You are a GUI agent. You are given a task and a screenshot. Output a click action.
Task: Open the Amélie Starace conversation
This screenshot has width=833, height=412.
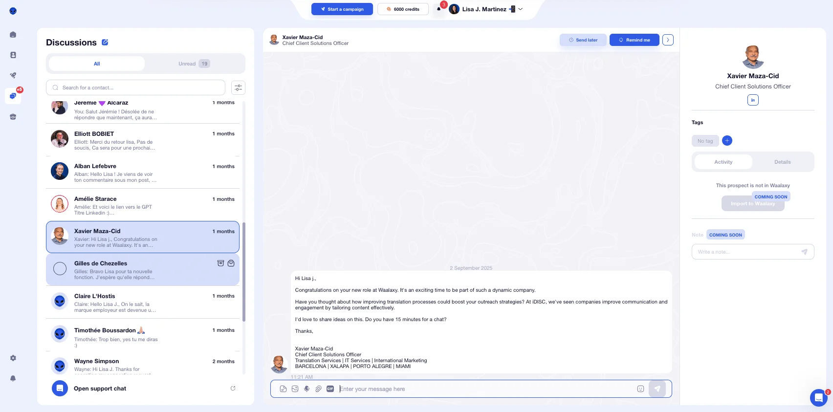tap(143, 205)
